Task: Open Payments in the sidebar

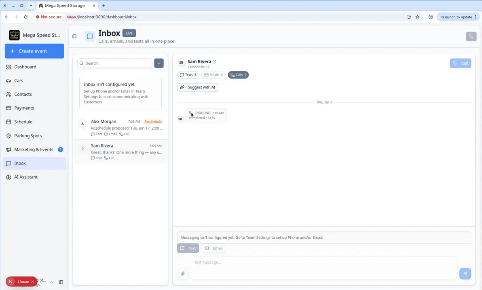Action: pos(34,108)
